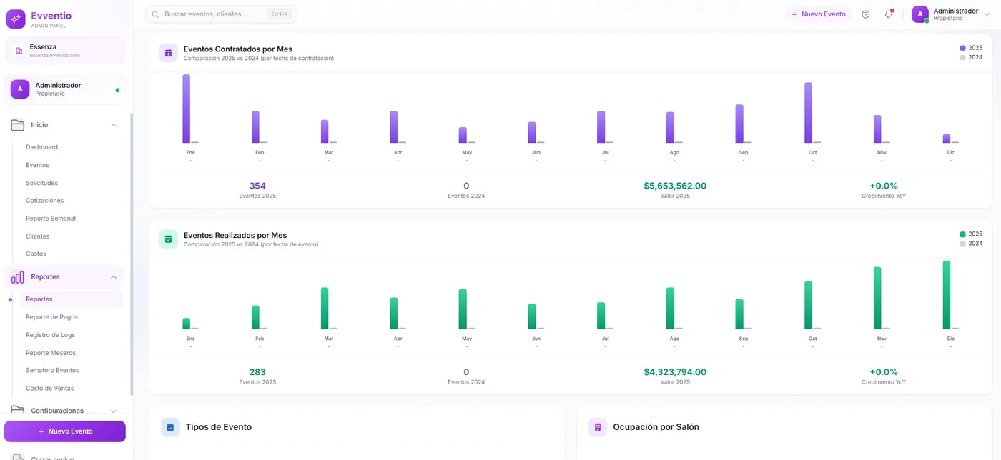Open Reporte de Pagos in sidebar
1001x460 pixels.
click(51, 317)
